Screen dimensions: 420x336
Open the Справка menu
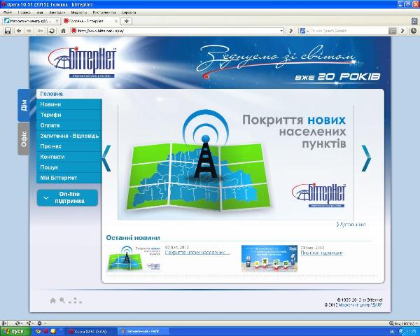129,13
